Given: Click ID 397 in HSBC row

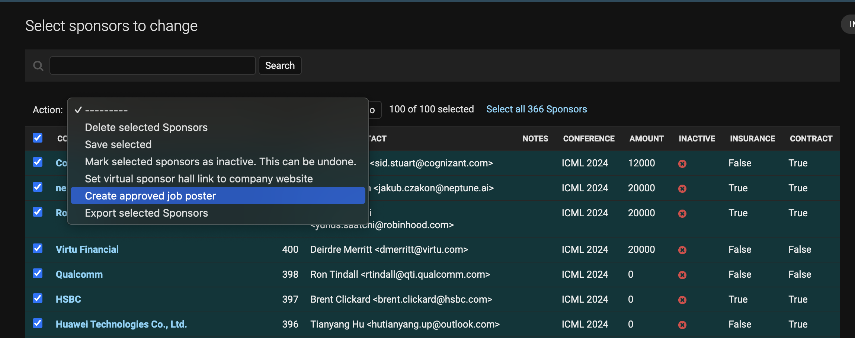Looking at the screenshot, I should (290, 299).
